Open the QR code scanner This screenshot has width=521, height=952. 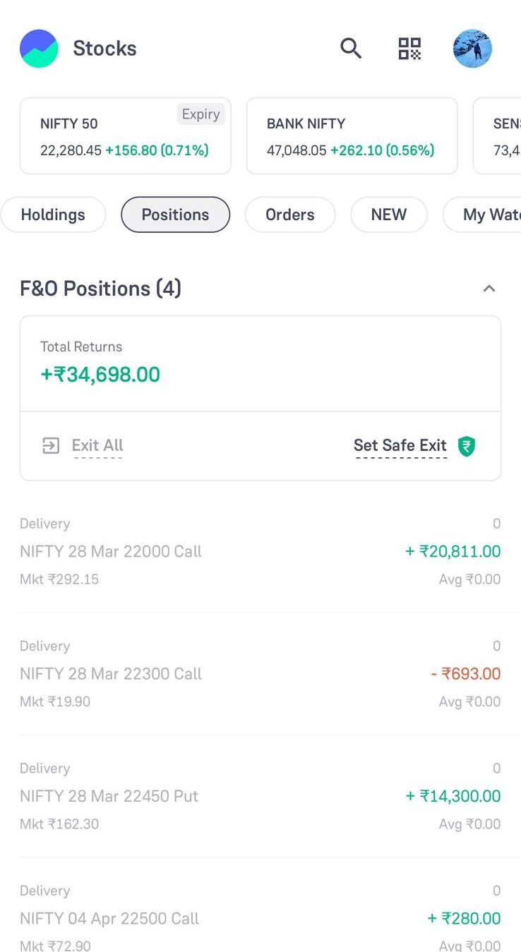(409, 49)
